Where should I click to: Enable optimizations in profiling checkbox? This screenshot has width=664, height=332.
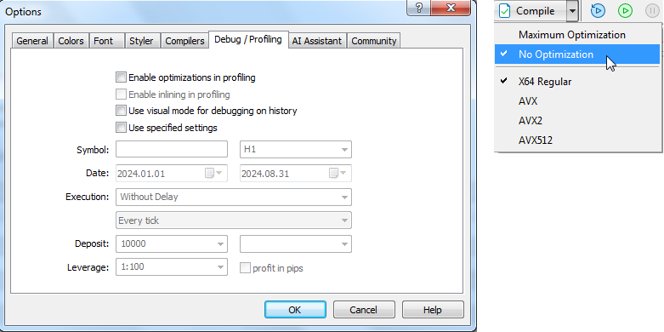click(121, 77)
